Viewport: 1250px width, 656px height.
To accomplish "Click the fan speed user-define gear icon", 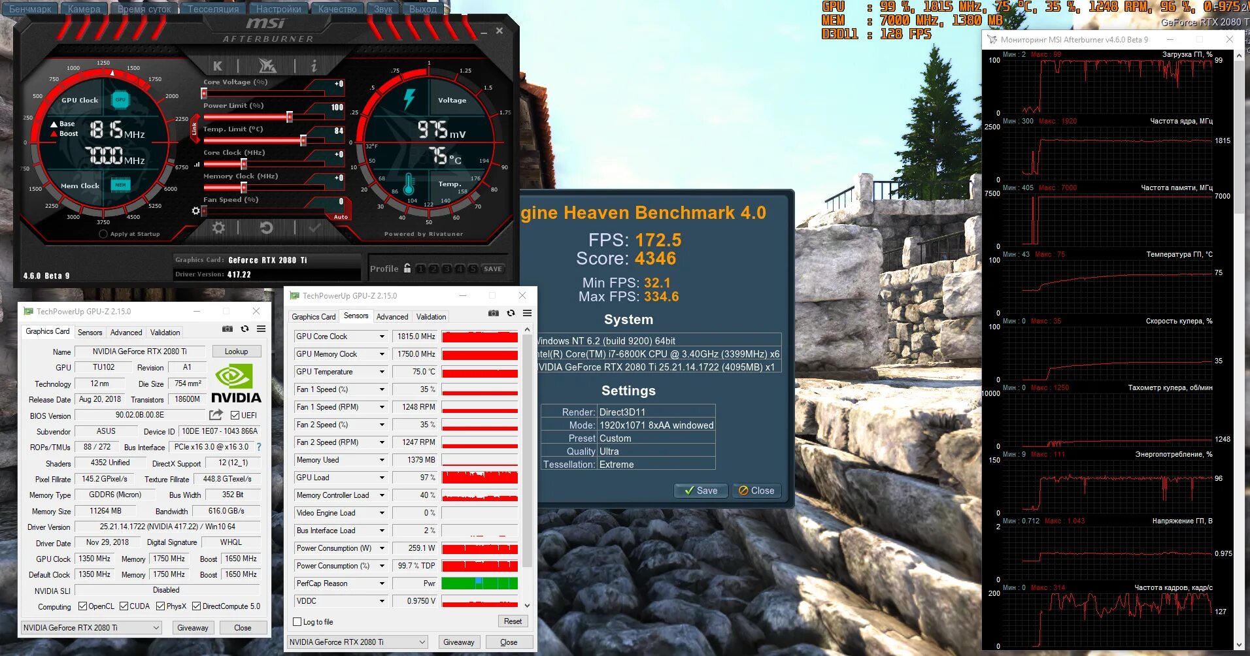I will pyautogui.click(x=195, y=210).
